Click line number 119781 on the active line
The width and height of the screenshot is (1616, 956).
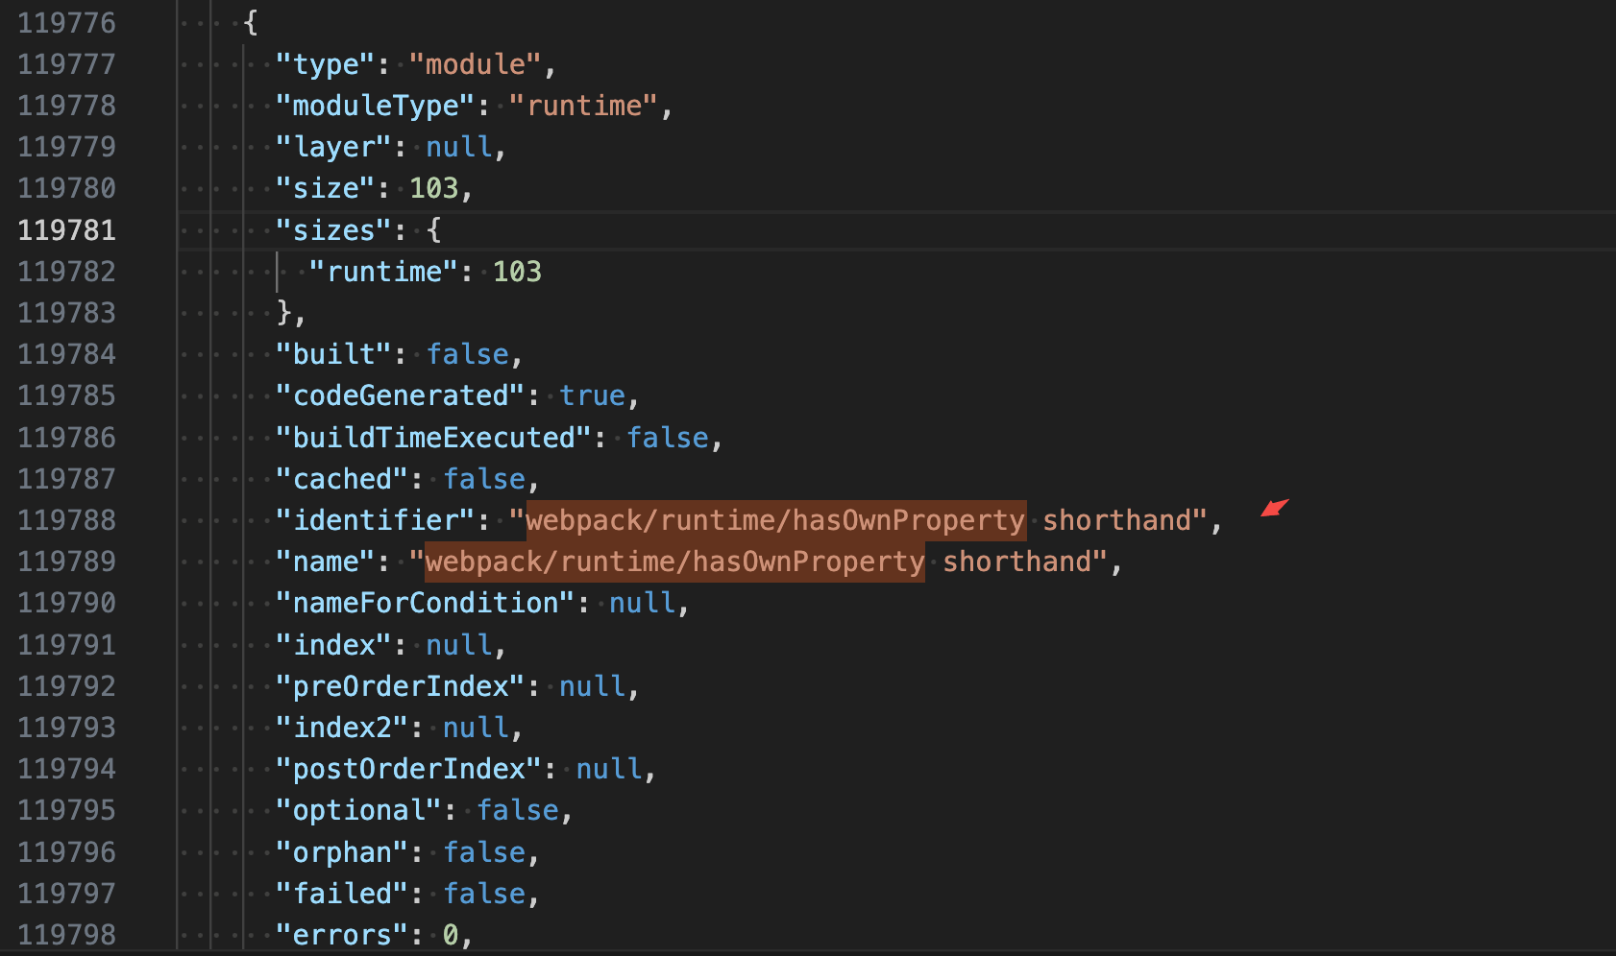pos(66,229)
